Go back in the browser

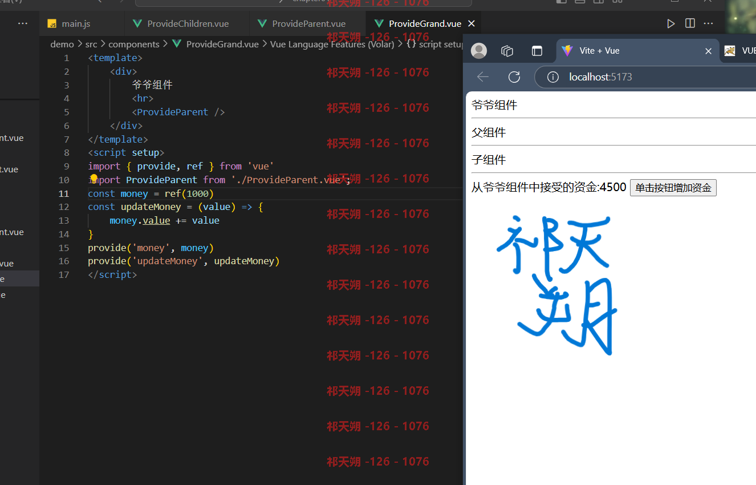483,77
